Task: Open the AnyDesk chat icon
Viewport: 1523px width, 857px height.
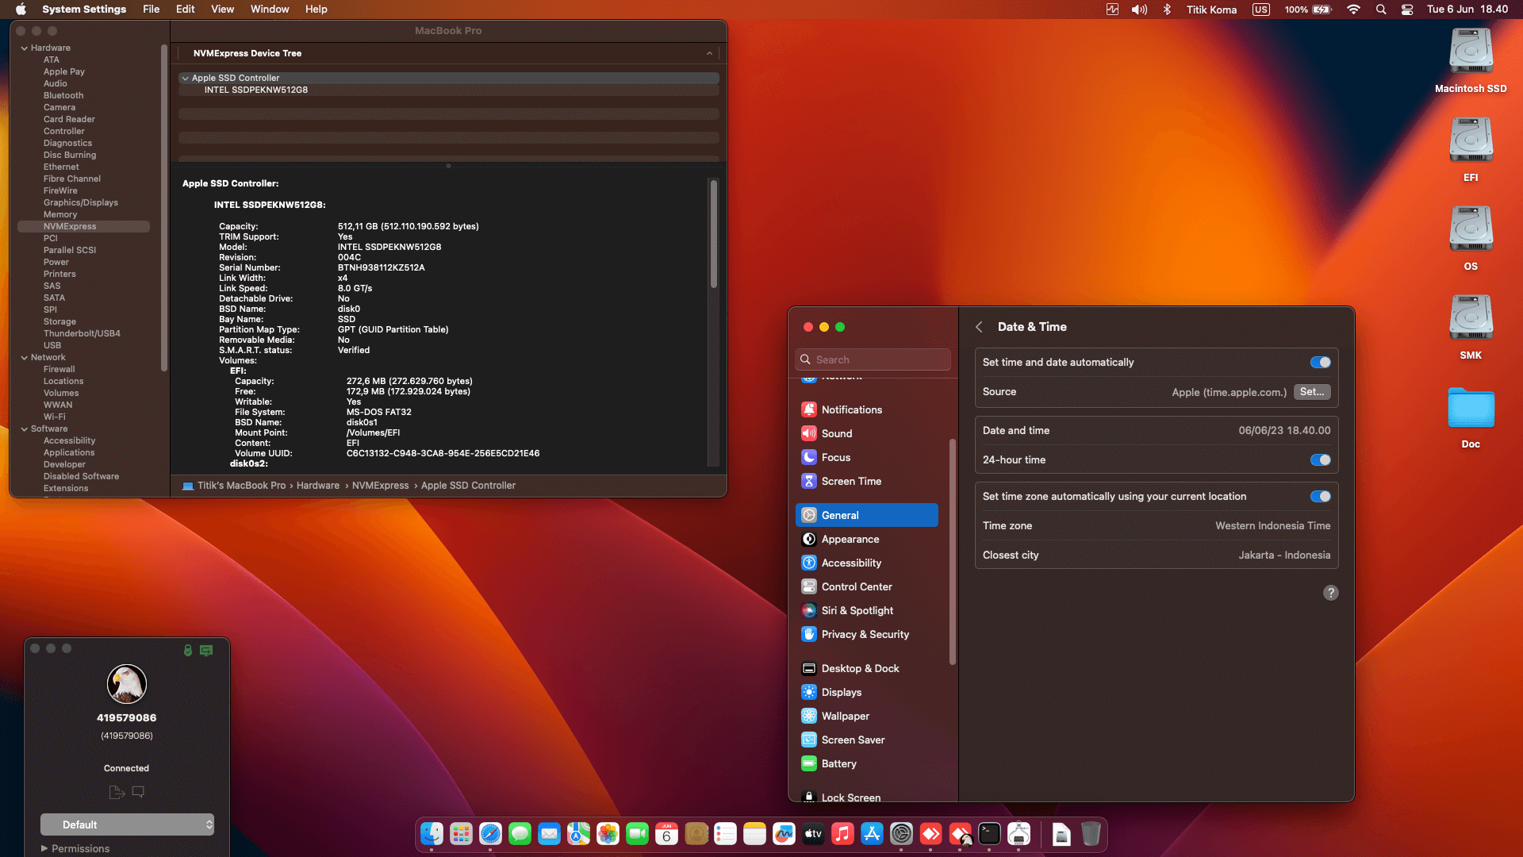Action: (x=138, y=792)
